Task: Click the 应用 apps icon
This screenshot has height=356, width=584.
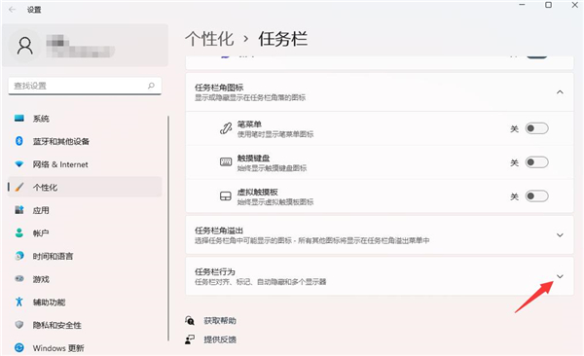Action: (19, 210)
